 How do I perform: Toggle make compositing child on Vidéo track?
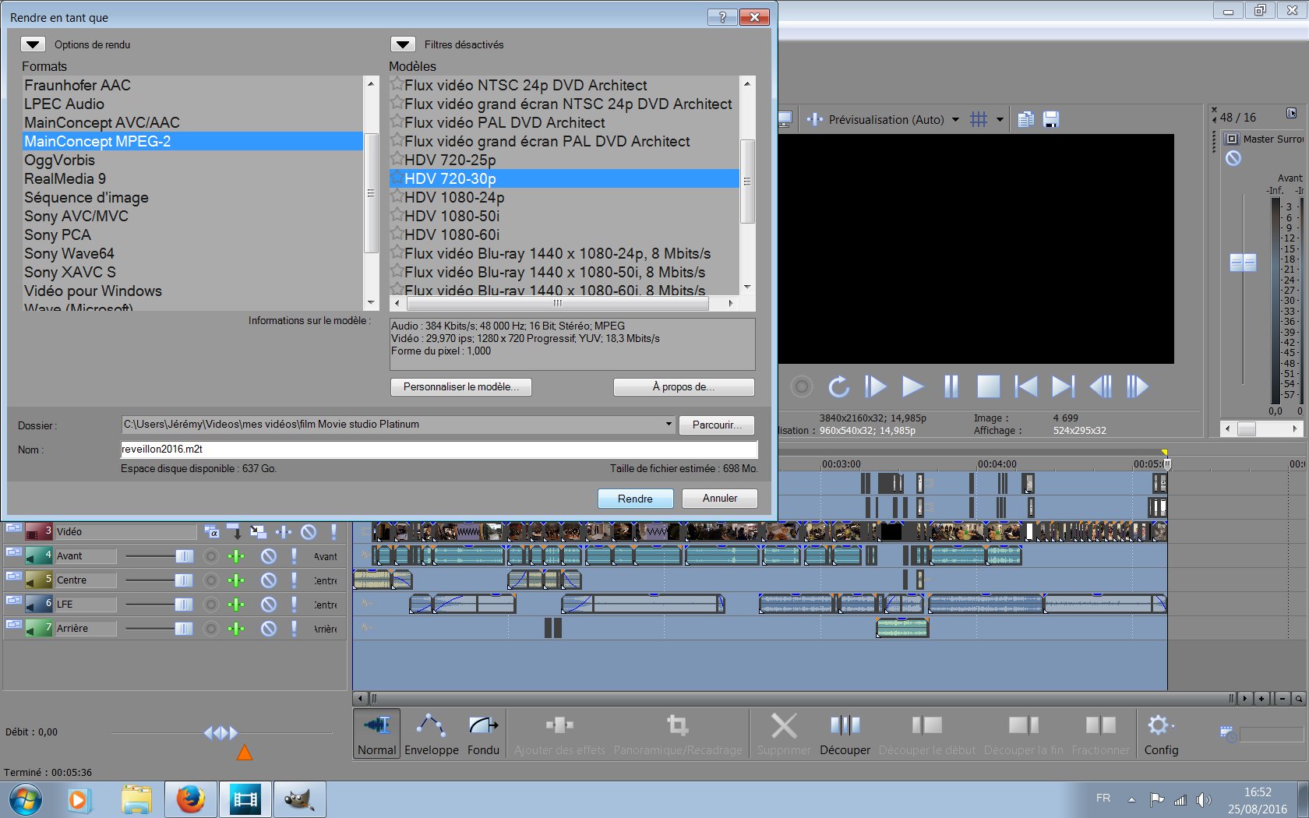point(235,532)
